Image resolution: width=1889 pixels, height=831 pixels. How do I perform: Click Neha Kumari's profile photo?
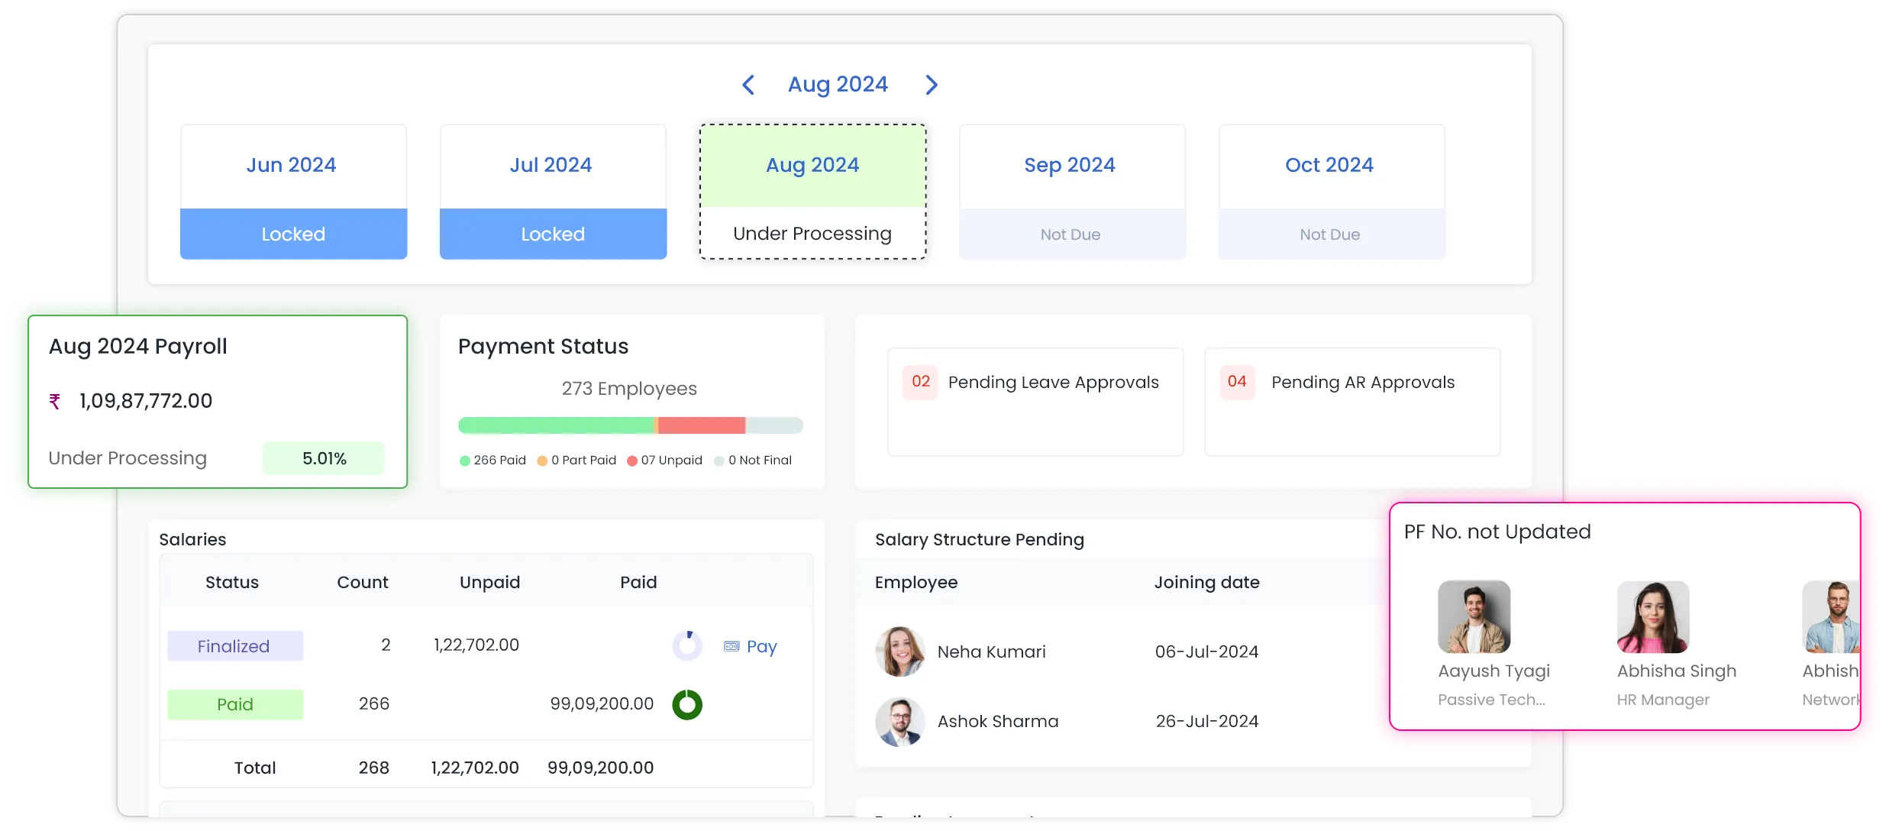pos(900,652)
